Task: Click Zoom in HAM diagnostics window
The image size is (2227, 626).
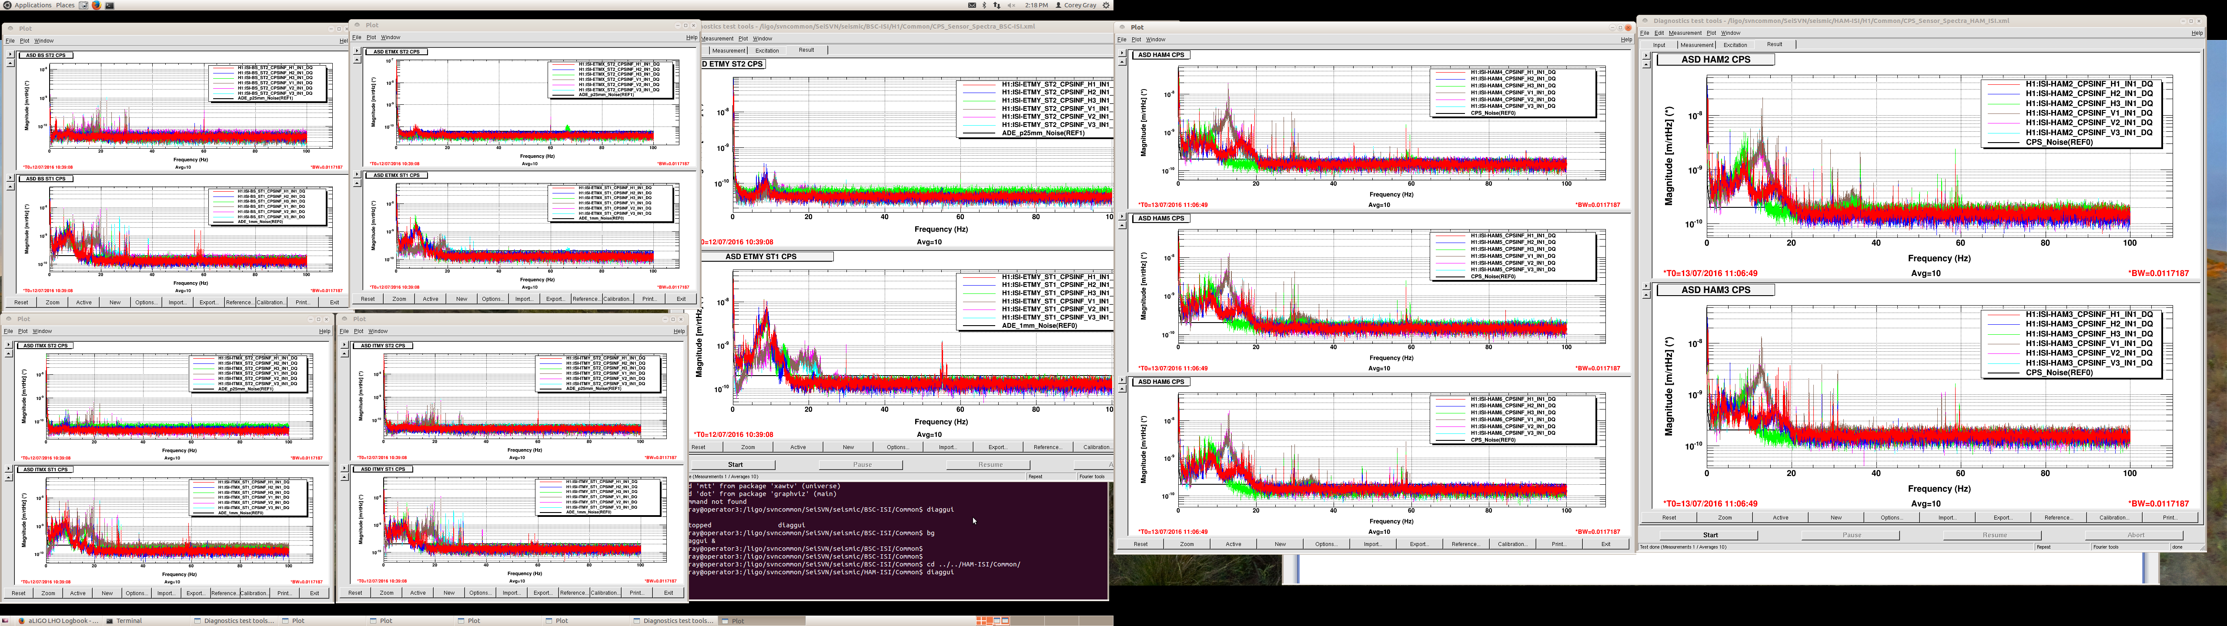Action: (1725, 517)
